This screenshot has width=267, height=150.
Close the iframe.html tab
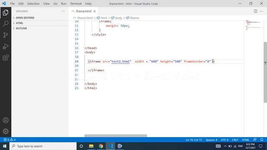[x=95, y=11]
